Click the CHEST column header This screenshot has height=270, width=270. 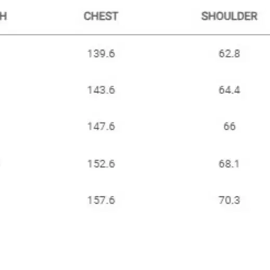pyautogui.click(x=101, y=16)
